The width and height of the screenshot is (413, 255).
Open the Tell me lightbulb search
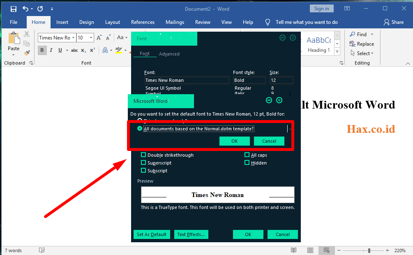pos(268,22)
